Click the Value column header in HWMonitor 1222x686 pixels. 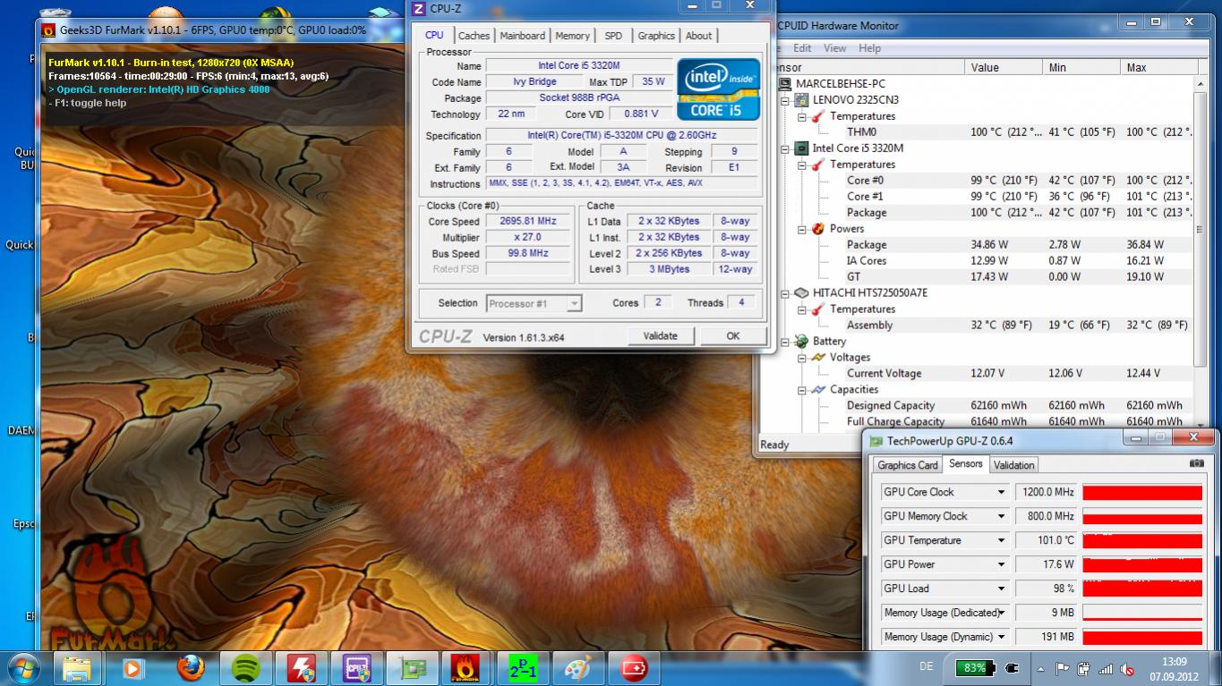pyautogui.click(x=1005, y=68)
